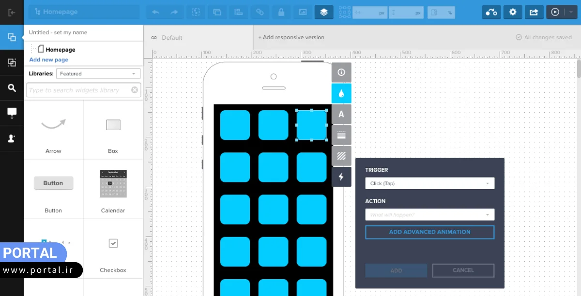
Task: Open the settings gear in top bar
Action: 513,12
